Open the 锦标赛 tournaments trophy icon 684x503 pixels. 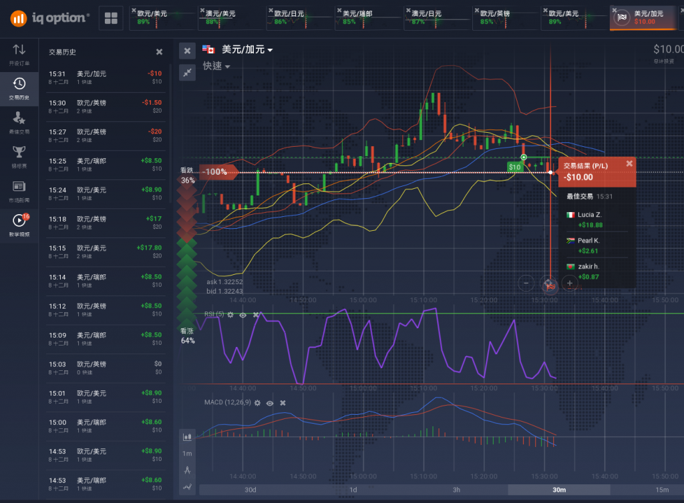(19, 155)
